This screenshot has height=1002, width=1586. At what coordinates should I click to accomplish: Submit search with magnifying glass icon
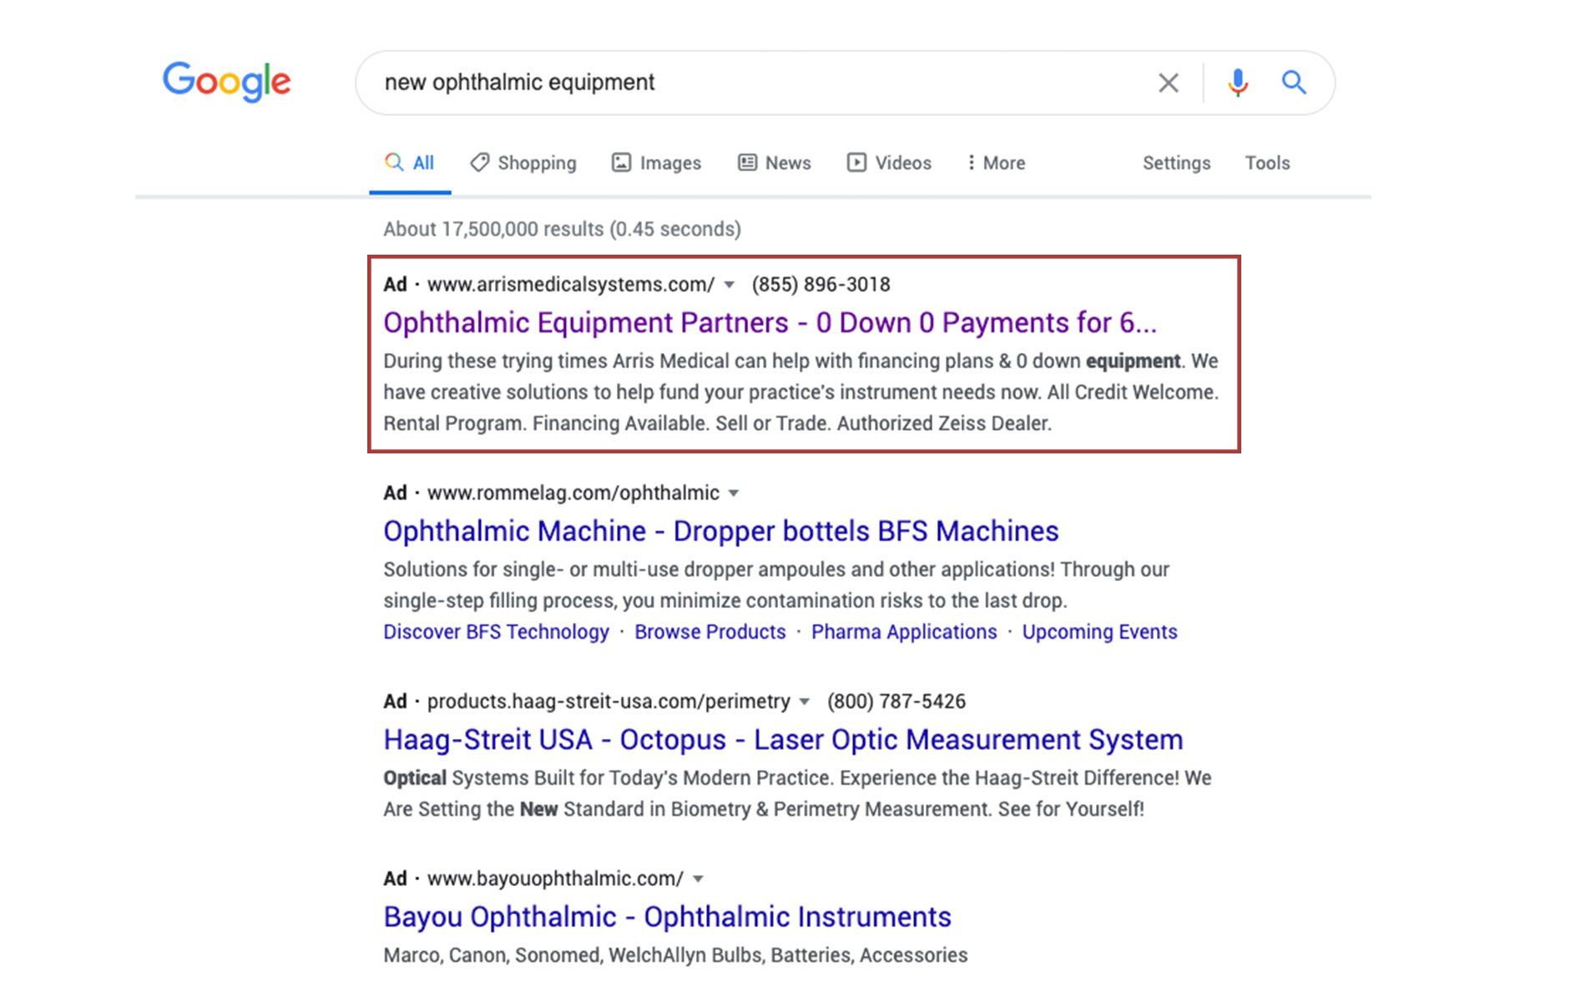[x=1294, y=82]
